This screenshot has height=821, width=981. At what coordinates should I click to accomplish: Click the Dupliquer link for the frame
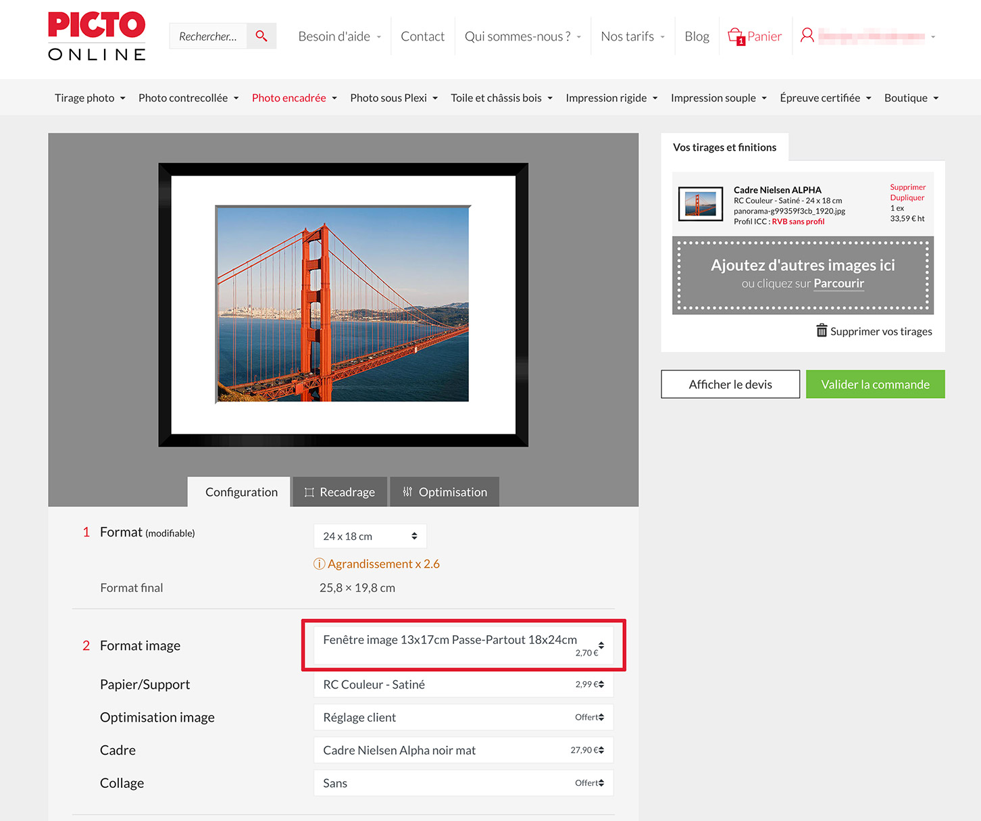[x=907, y=198]
